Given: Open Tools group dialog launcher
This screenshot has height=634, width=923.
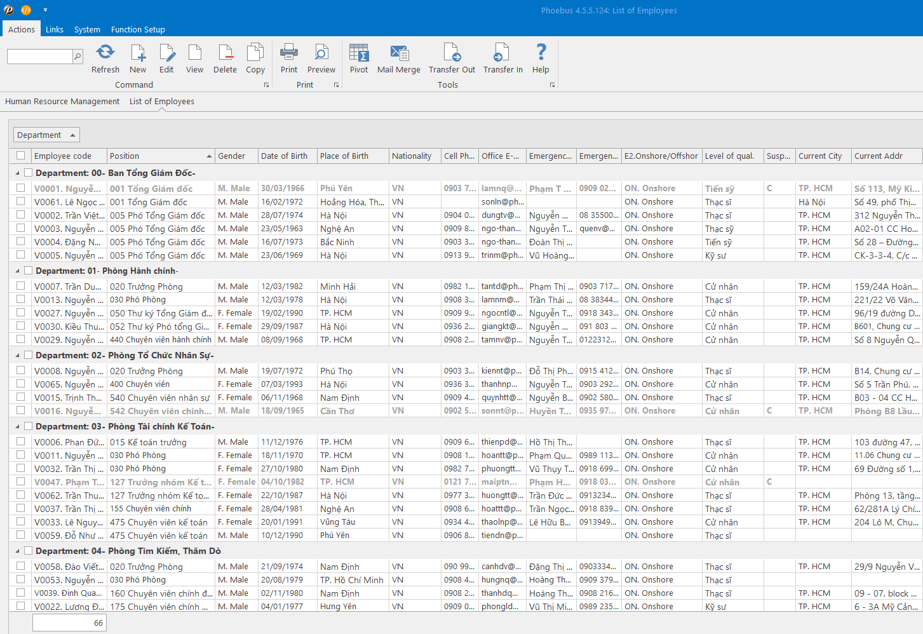Looking at the screenshot, I should click(x=552, y=84).
